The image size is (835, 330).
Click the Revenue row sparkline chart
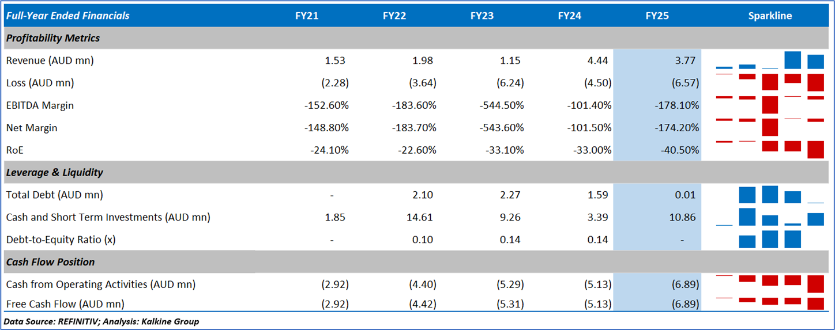(770, 60)
